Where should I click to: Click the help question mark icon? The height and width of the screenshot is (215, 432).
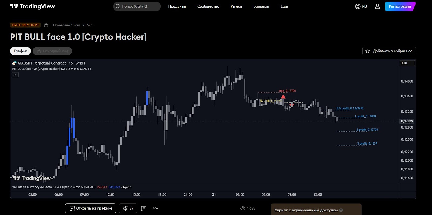(341, 210)
